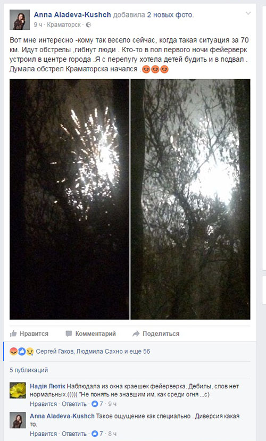The width and height of the screenshot is (266, 441).
Task: Reply to Anna's Диверсия comment via Ответить
Action: click(74, 434)
